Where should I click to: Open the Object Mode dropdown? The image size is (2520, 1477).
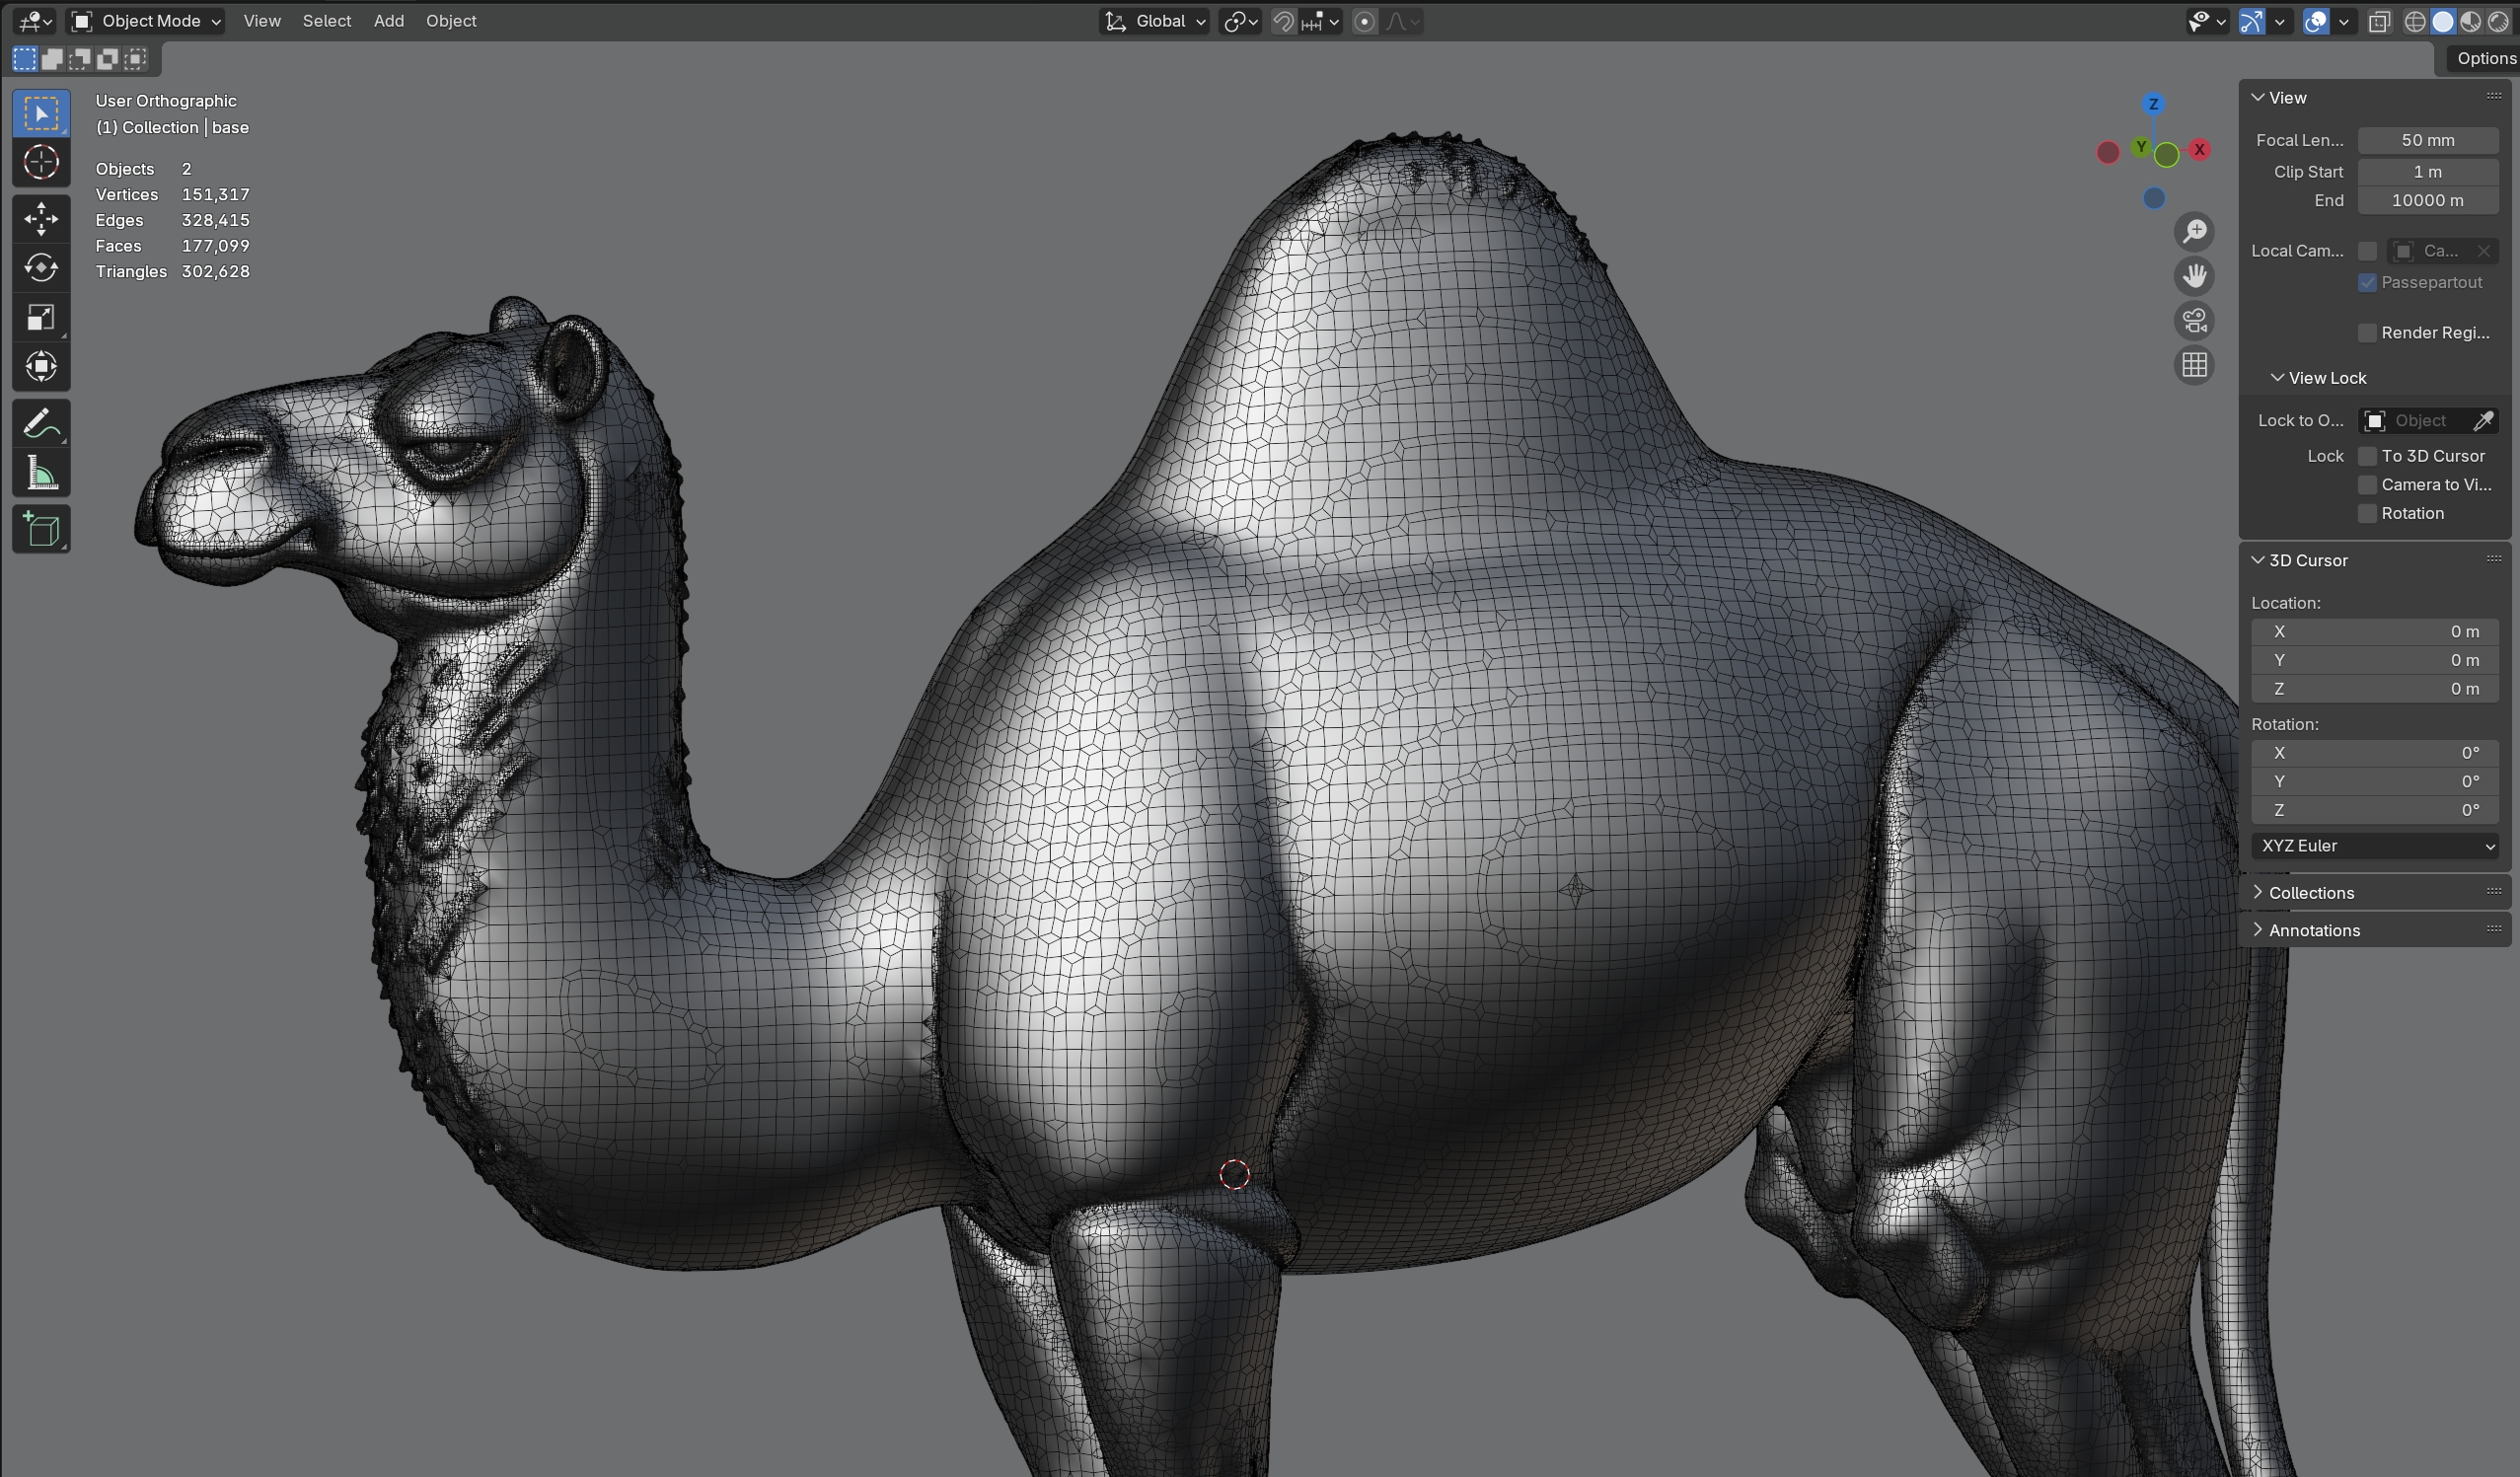click(x=147, y=21)
